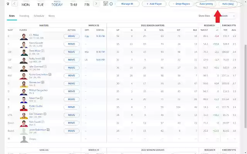The image size is (247, 154).
Task: Click the Manage IR button
Action: [x=127, y=4]
